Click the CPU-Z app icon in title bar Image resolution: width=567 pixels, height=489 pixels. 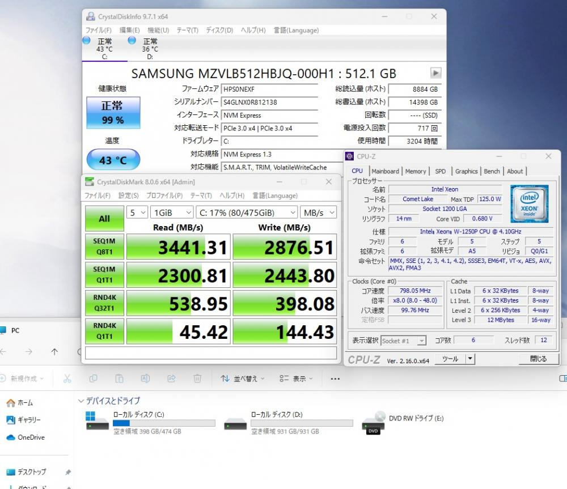click(x=350, y=156)
